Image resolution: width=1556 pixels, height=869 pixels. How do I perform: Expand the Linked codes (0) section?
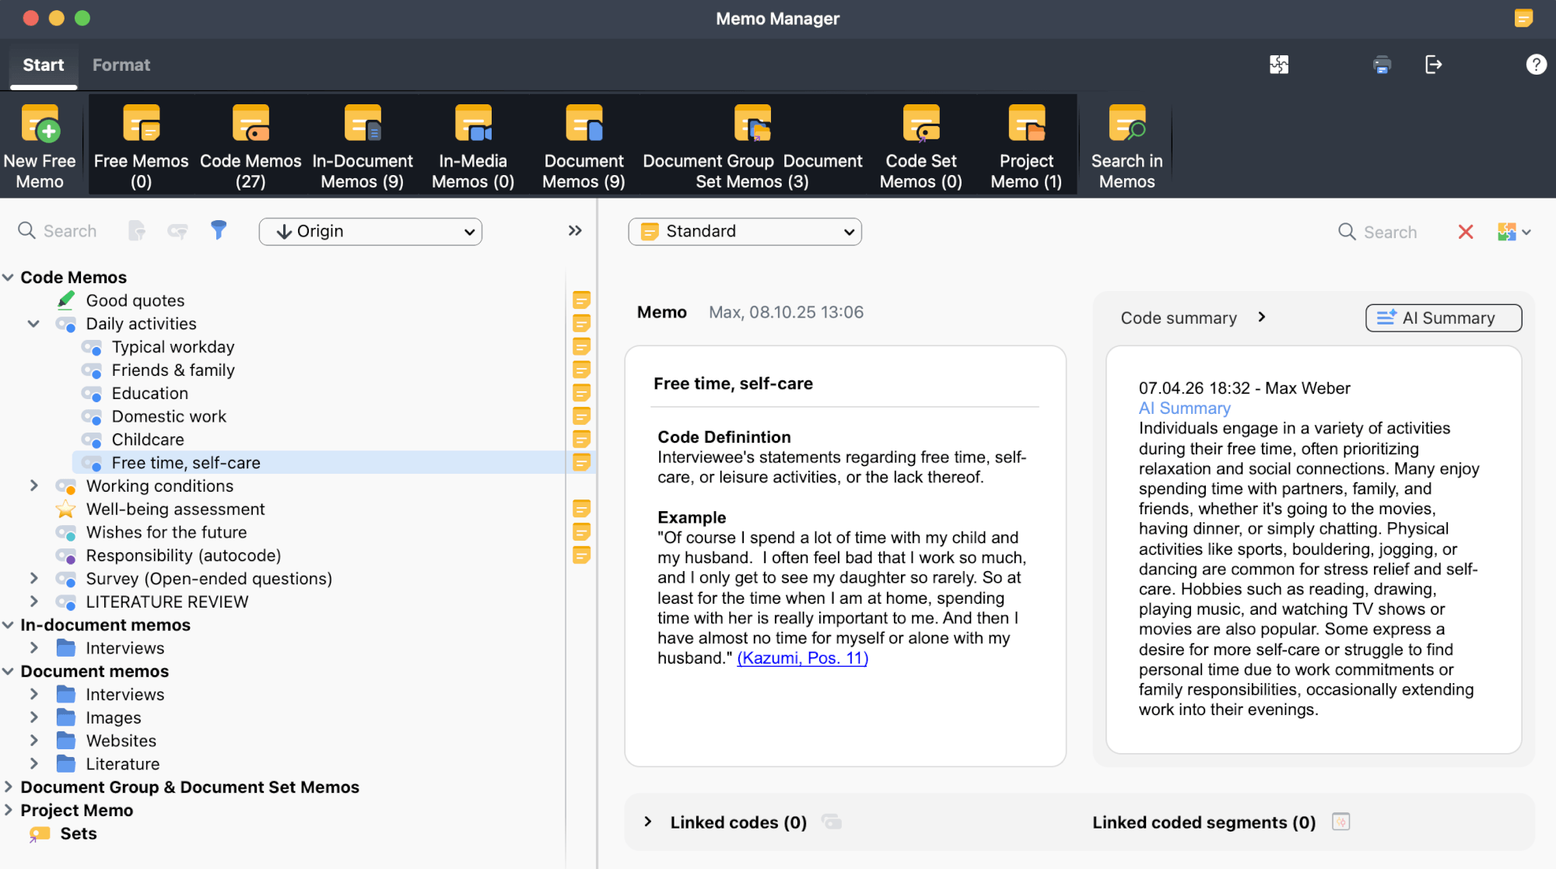(648, 822)
